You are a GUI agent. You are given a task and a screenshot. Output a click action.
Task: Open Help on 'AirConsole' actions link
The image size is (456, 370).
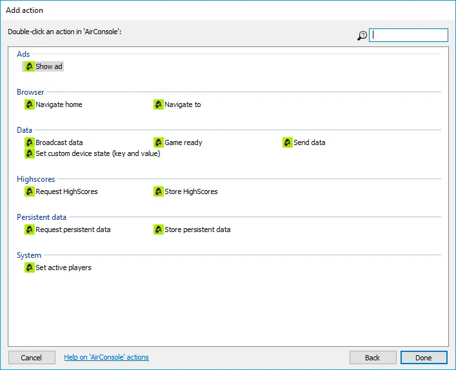pyautogui.click(x=106, y=357)
